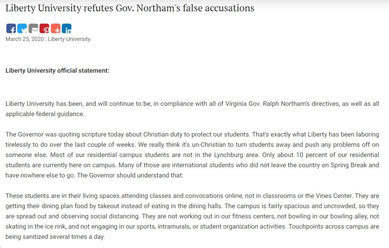Share the article on Facebook
Image resolution: width=389 pixels, height=248 pixels.
[x=11, y=28]
